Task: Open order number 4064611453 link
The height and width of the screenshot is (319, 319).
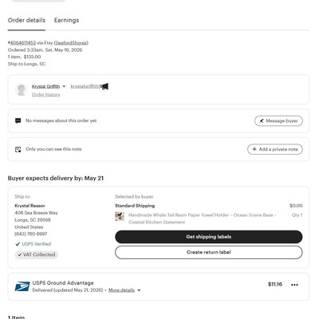Action: (22, 43)
